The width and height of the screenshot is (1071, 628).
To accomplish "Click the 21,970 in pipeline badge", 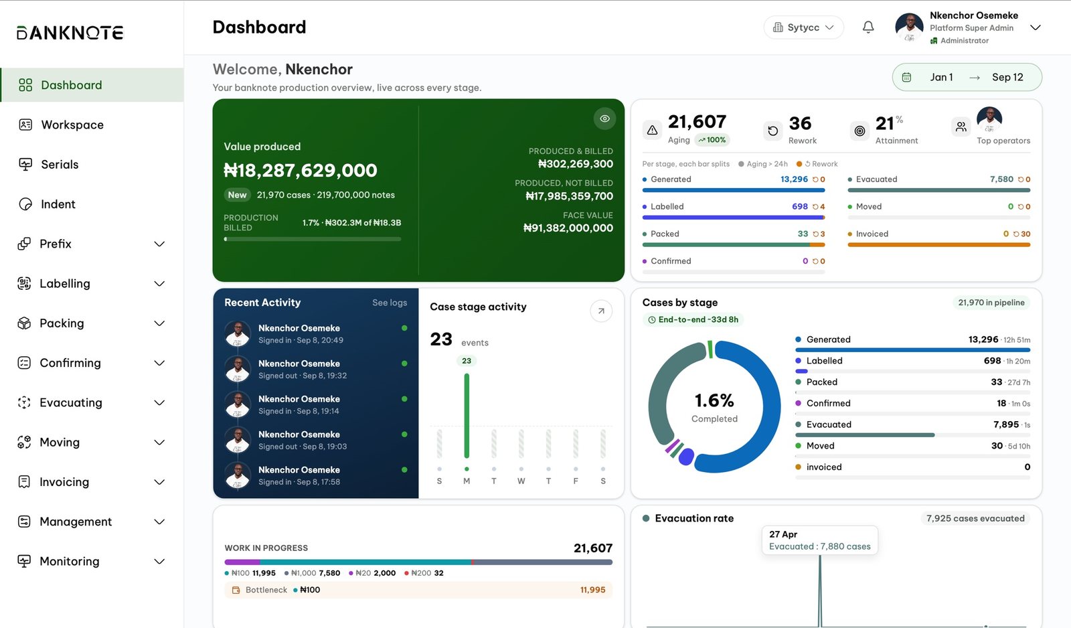I will tap(991, 303).
